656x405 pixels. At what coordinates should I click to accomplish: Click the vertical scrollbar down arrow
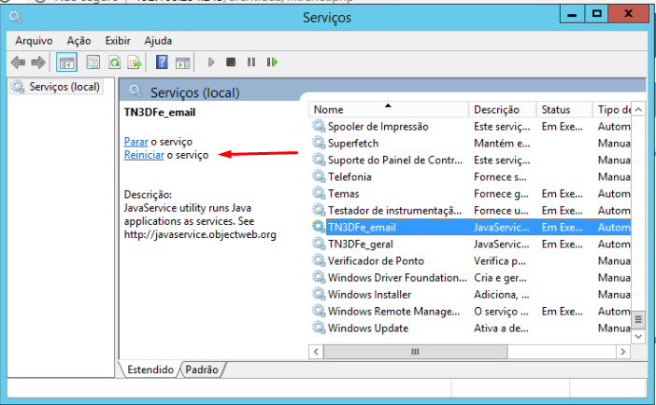pyautogui.click(x=639, y=337)
